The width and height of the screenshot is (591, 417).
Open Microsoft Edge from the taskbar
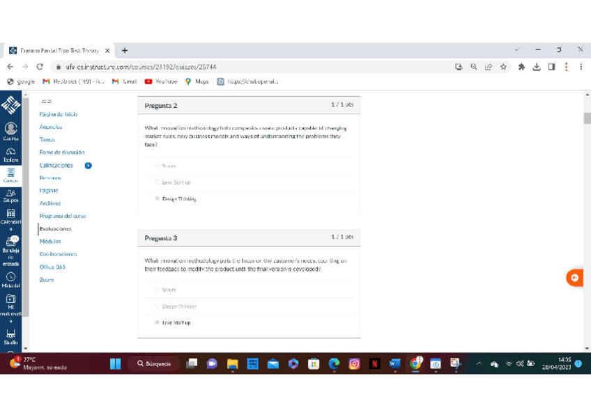[334, 363]
